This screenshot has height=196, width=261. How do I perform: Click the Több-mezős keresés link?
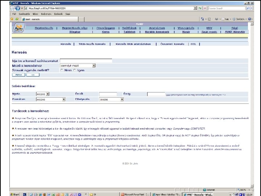[x=92, y=44]
